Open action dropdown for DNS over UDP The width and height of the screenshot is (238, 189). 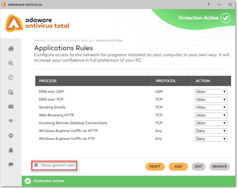coord(211,92)
